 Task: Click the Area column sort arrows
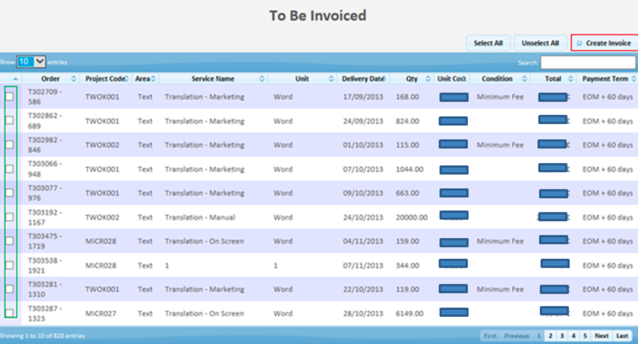(153, 79)
